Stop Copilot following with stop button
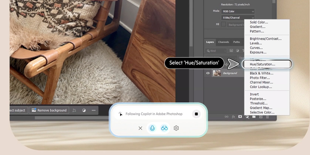 pos(196,114)
